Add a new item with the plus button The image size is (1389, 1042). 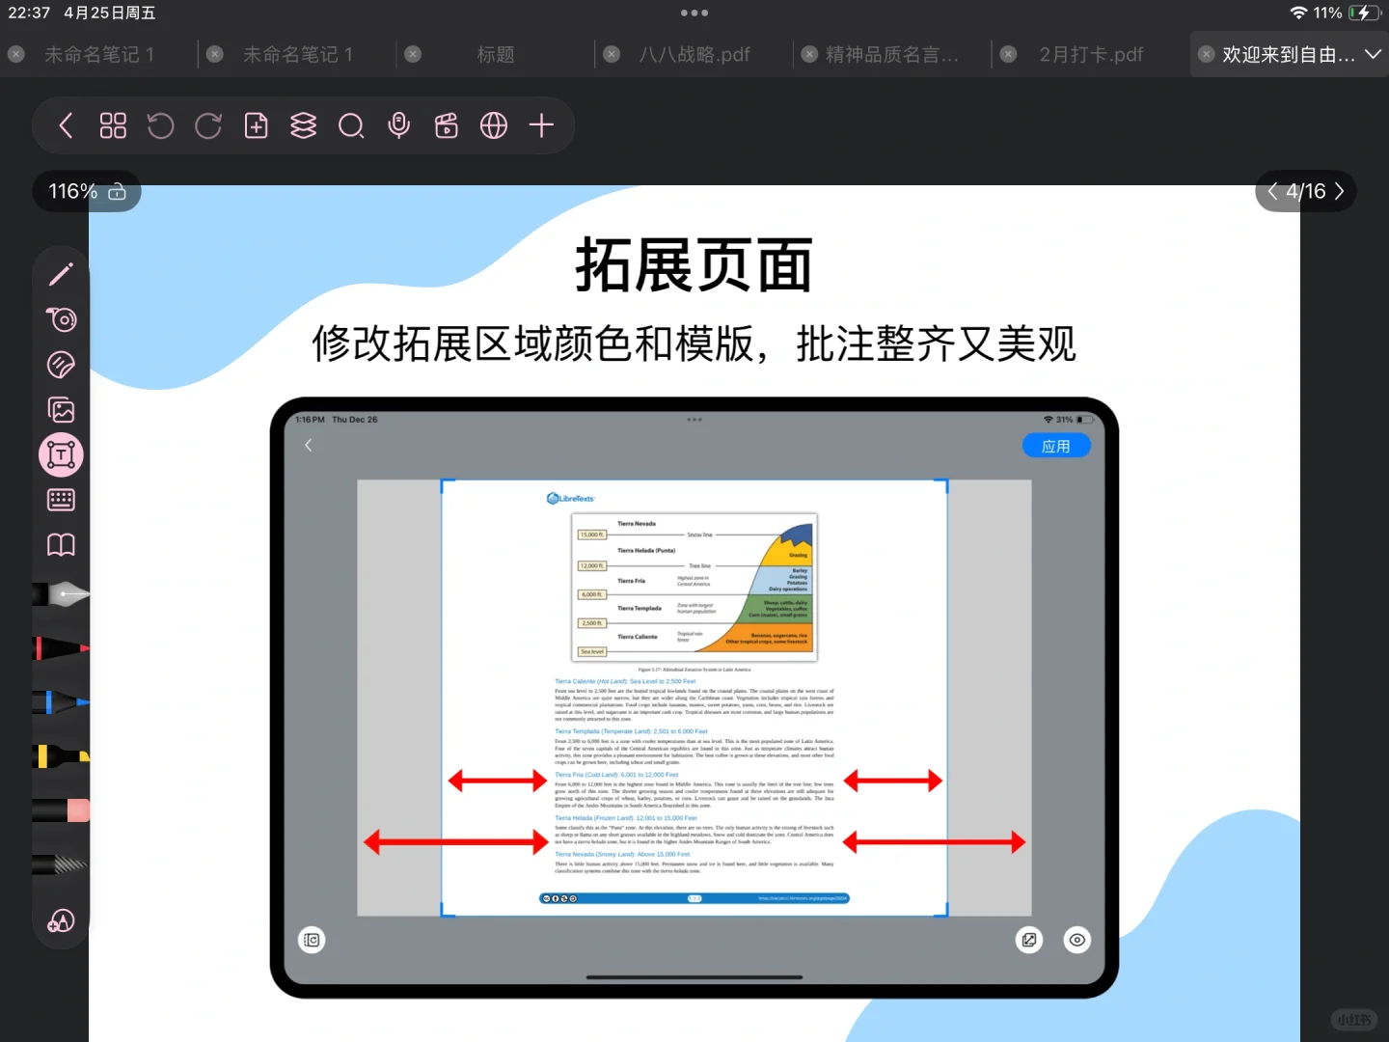pyautogui.click(x=541, y=125)
